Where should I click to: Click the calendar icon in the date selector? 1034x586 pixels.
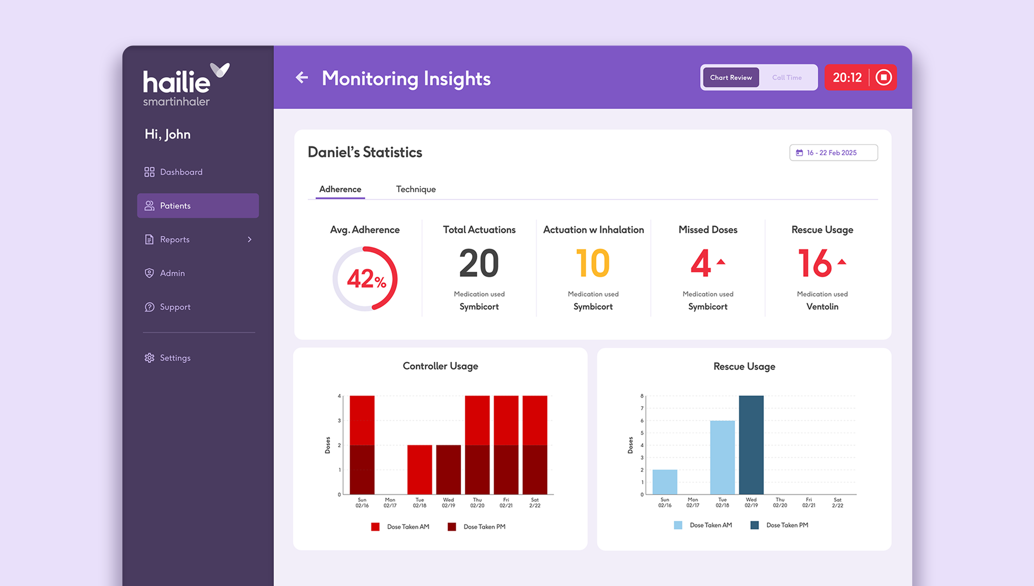(x=799, y=153)
